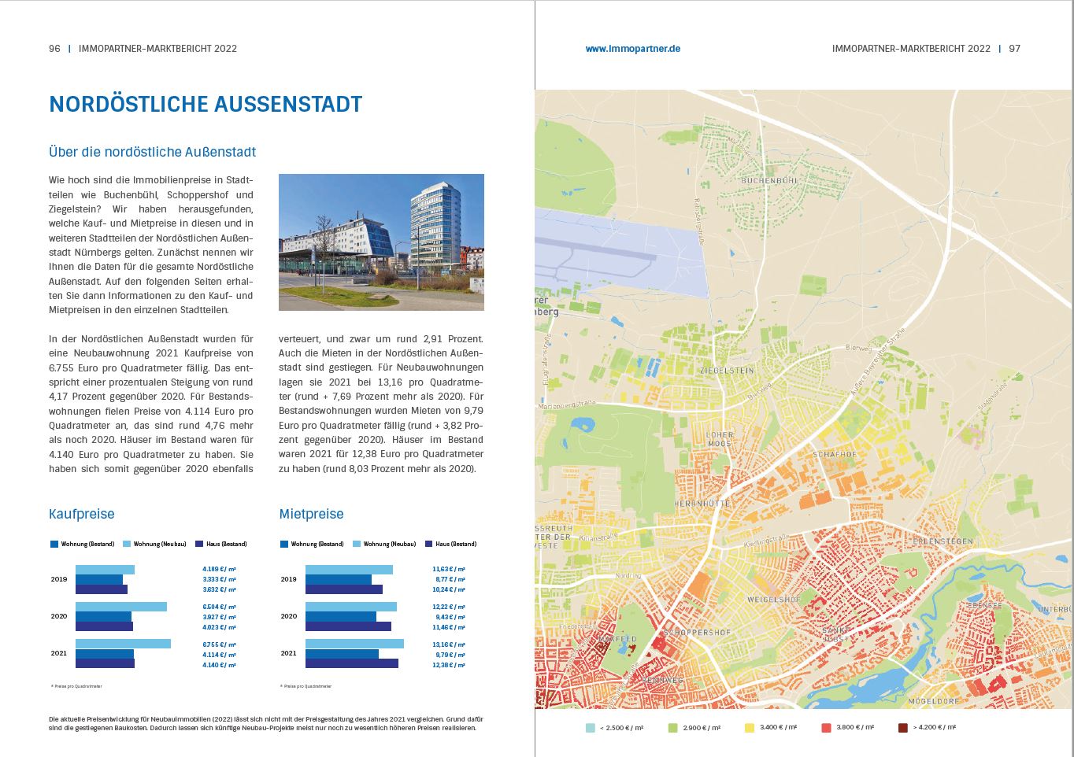
Task: Select the rent value '13,16 € / m²'
Action: (x=449, y=644)
